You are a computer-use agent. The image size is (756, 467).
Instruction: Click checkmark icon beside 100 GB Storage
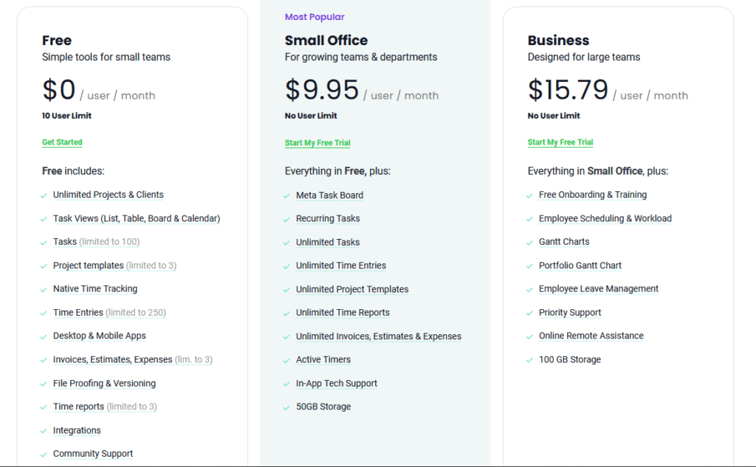coord(530,361)
